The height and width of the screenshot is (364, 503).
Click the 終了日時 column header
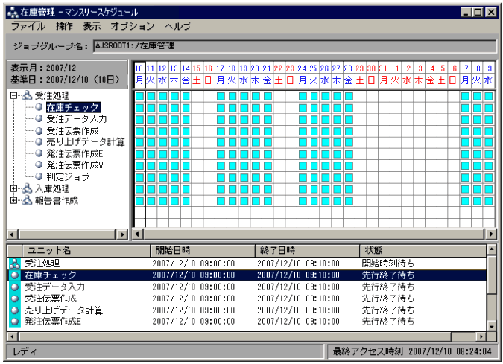pos(308,250)
